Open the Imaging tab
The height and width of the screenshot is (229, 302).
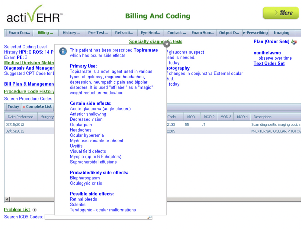pos(281,33)
